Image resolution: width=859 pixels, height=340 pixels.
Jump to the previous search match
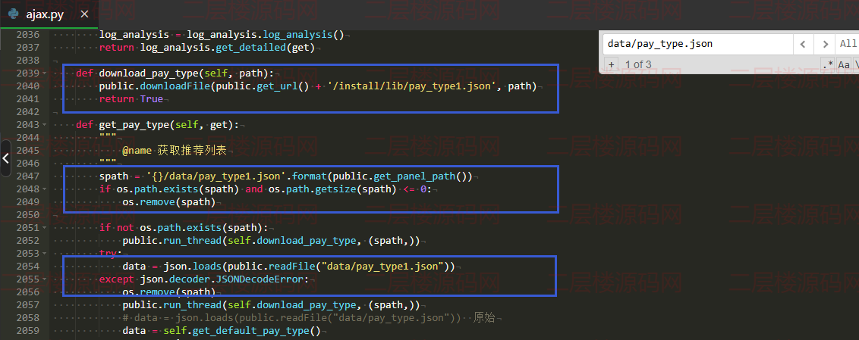[803, 44]
